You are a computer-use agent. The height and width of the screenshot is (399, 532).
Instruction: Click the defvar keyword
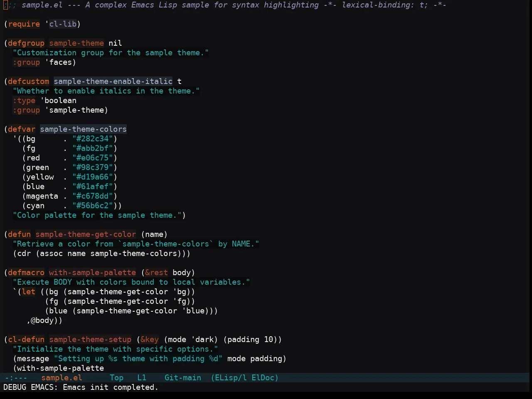22,129
